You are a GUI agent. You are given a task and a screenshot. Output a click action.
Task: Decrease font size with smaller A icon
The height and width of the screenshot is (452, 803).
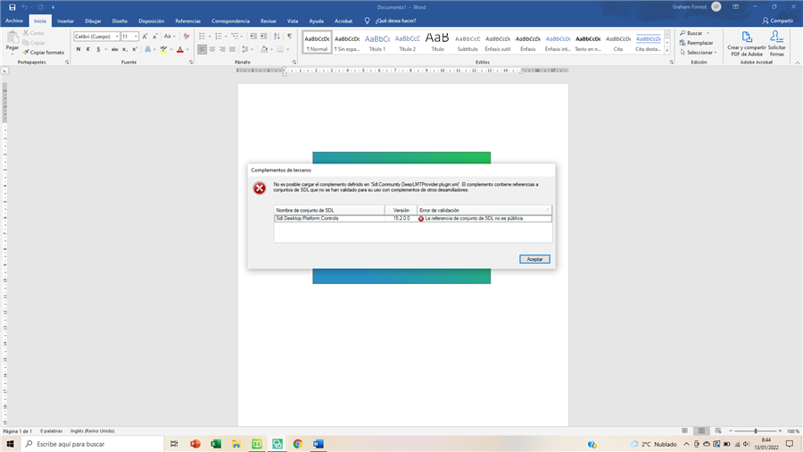154,37
